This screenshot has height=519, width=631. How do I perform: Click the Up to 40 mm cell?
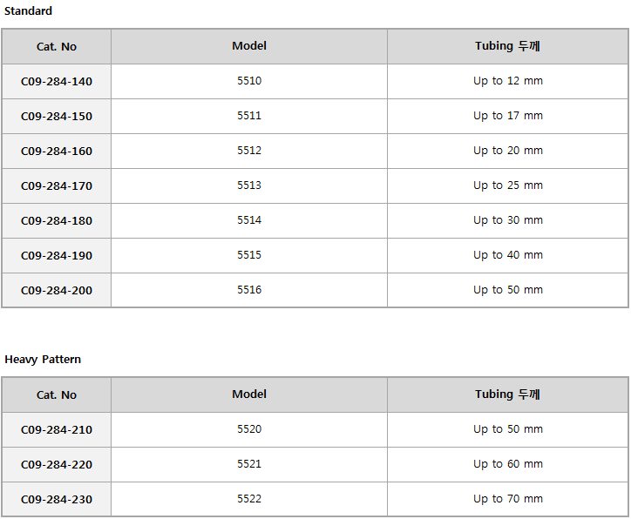pyautogui.click(x=508, y=255)
